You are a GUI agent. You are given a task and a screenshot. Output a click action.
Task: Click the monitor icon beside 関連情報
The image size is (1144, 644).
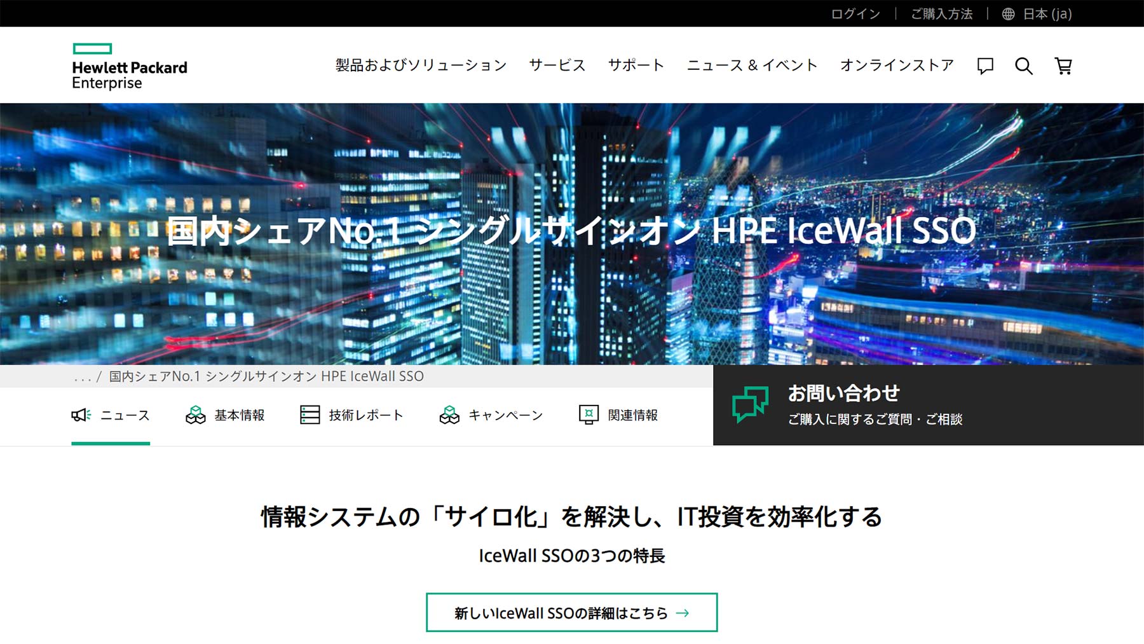click(589, 415)
